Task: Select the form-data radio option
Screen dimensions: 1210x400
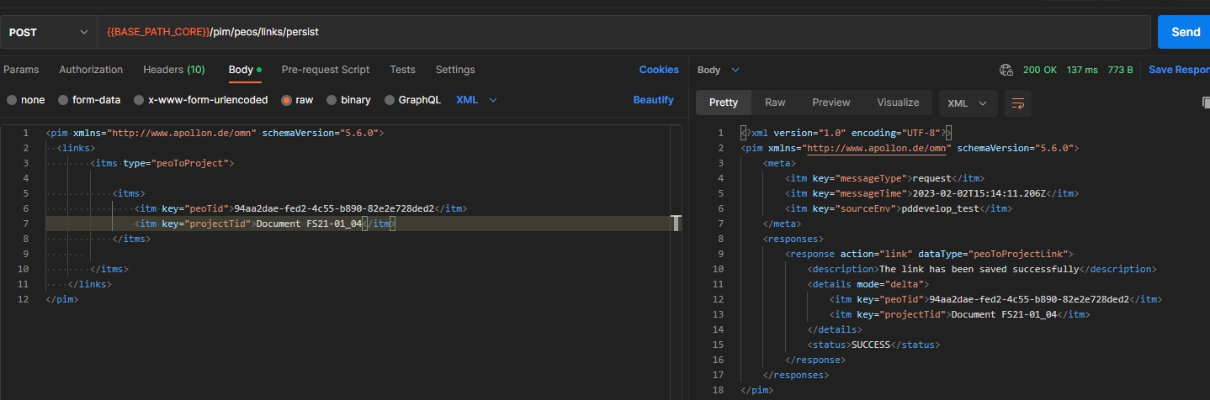Action: tap(63, 100)
